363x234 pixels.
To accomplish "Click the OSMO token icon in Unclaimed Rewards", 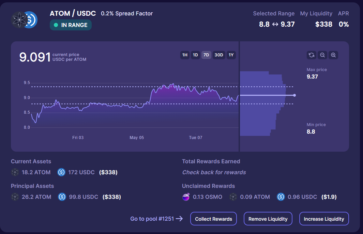I will (x=186, y=197).
